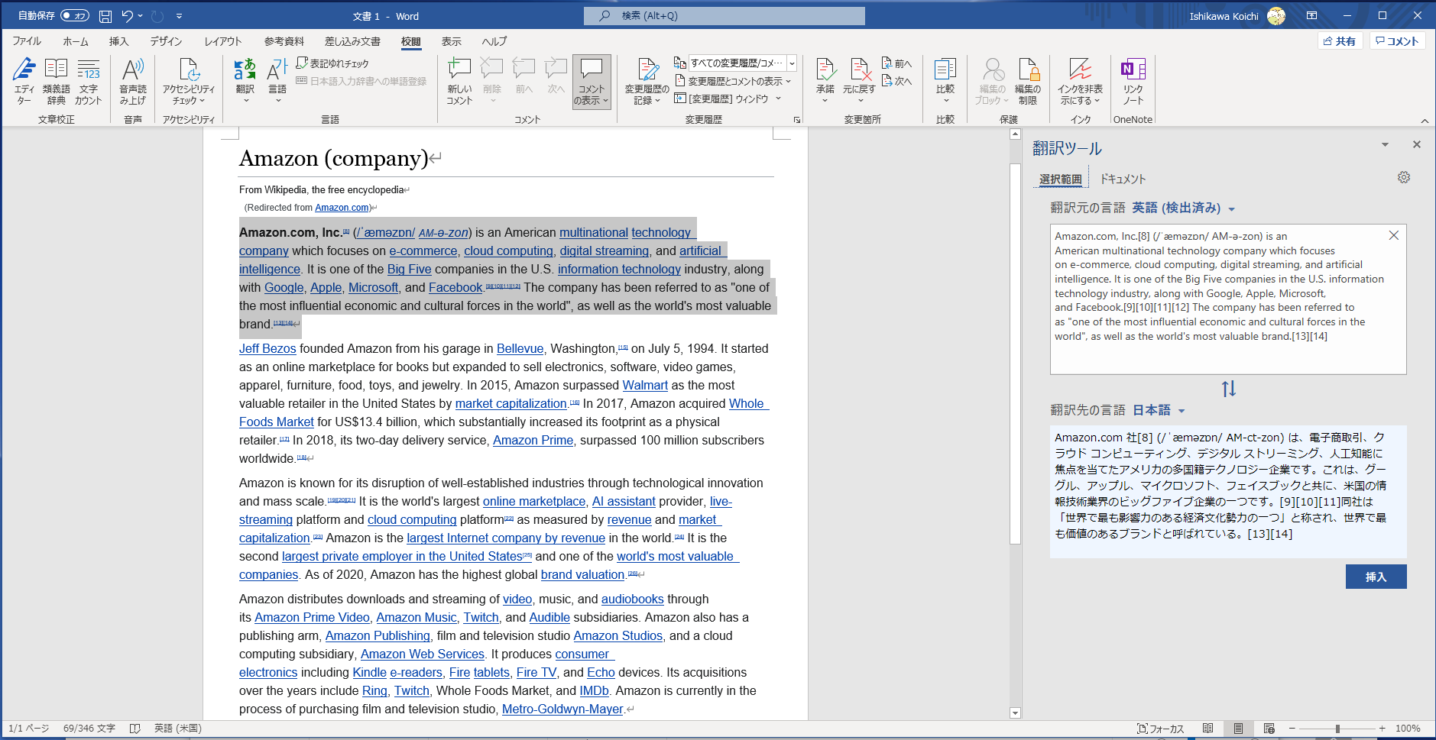This screenshot has width=1436, height=740.
Task: Open target language dropdown 日本語
Action: (x=1159, y=410)
